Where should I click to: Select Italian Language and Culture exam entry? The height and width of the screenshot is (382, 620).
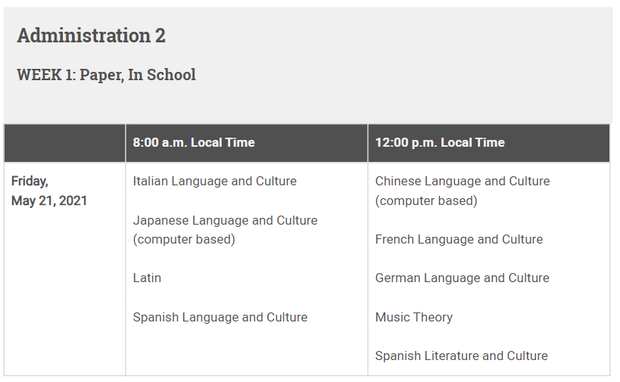click(x=215, y=181)
